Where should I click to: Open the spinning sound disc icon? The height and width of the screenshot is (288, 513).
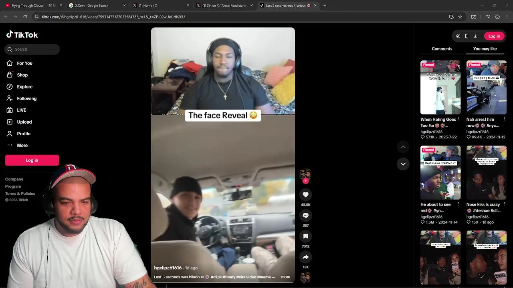coord(305,277)
